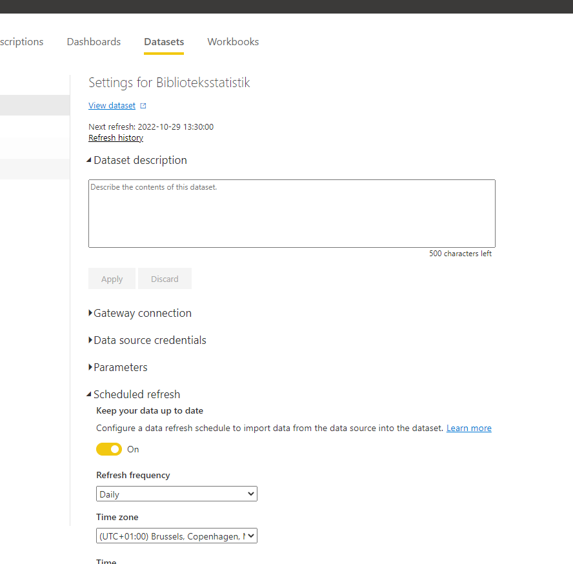Open Refresh history
Screen dimensions: 573x564
[116, 138]
